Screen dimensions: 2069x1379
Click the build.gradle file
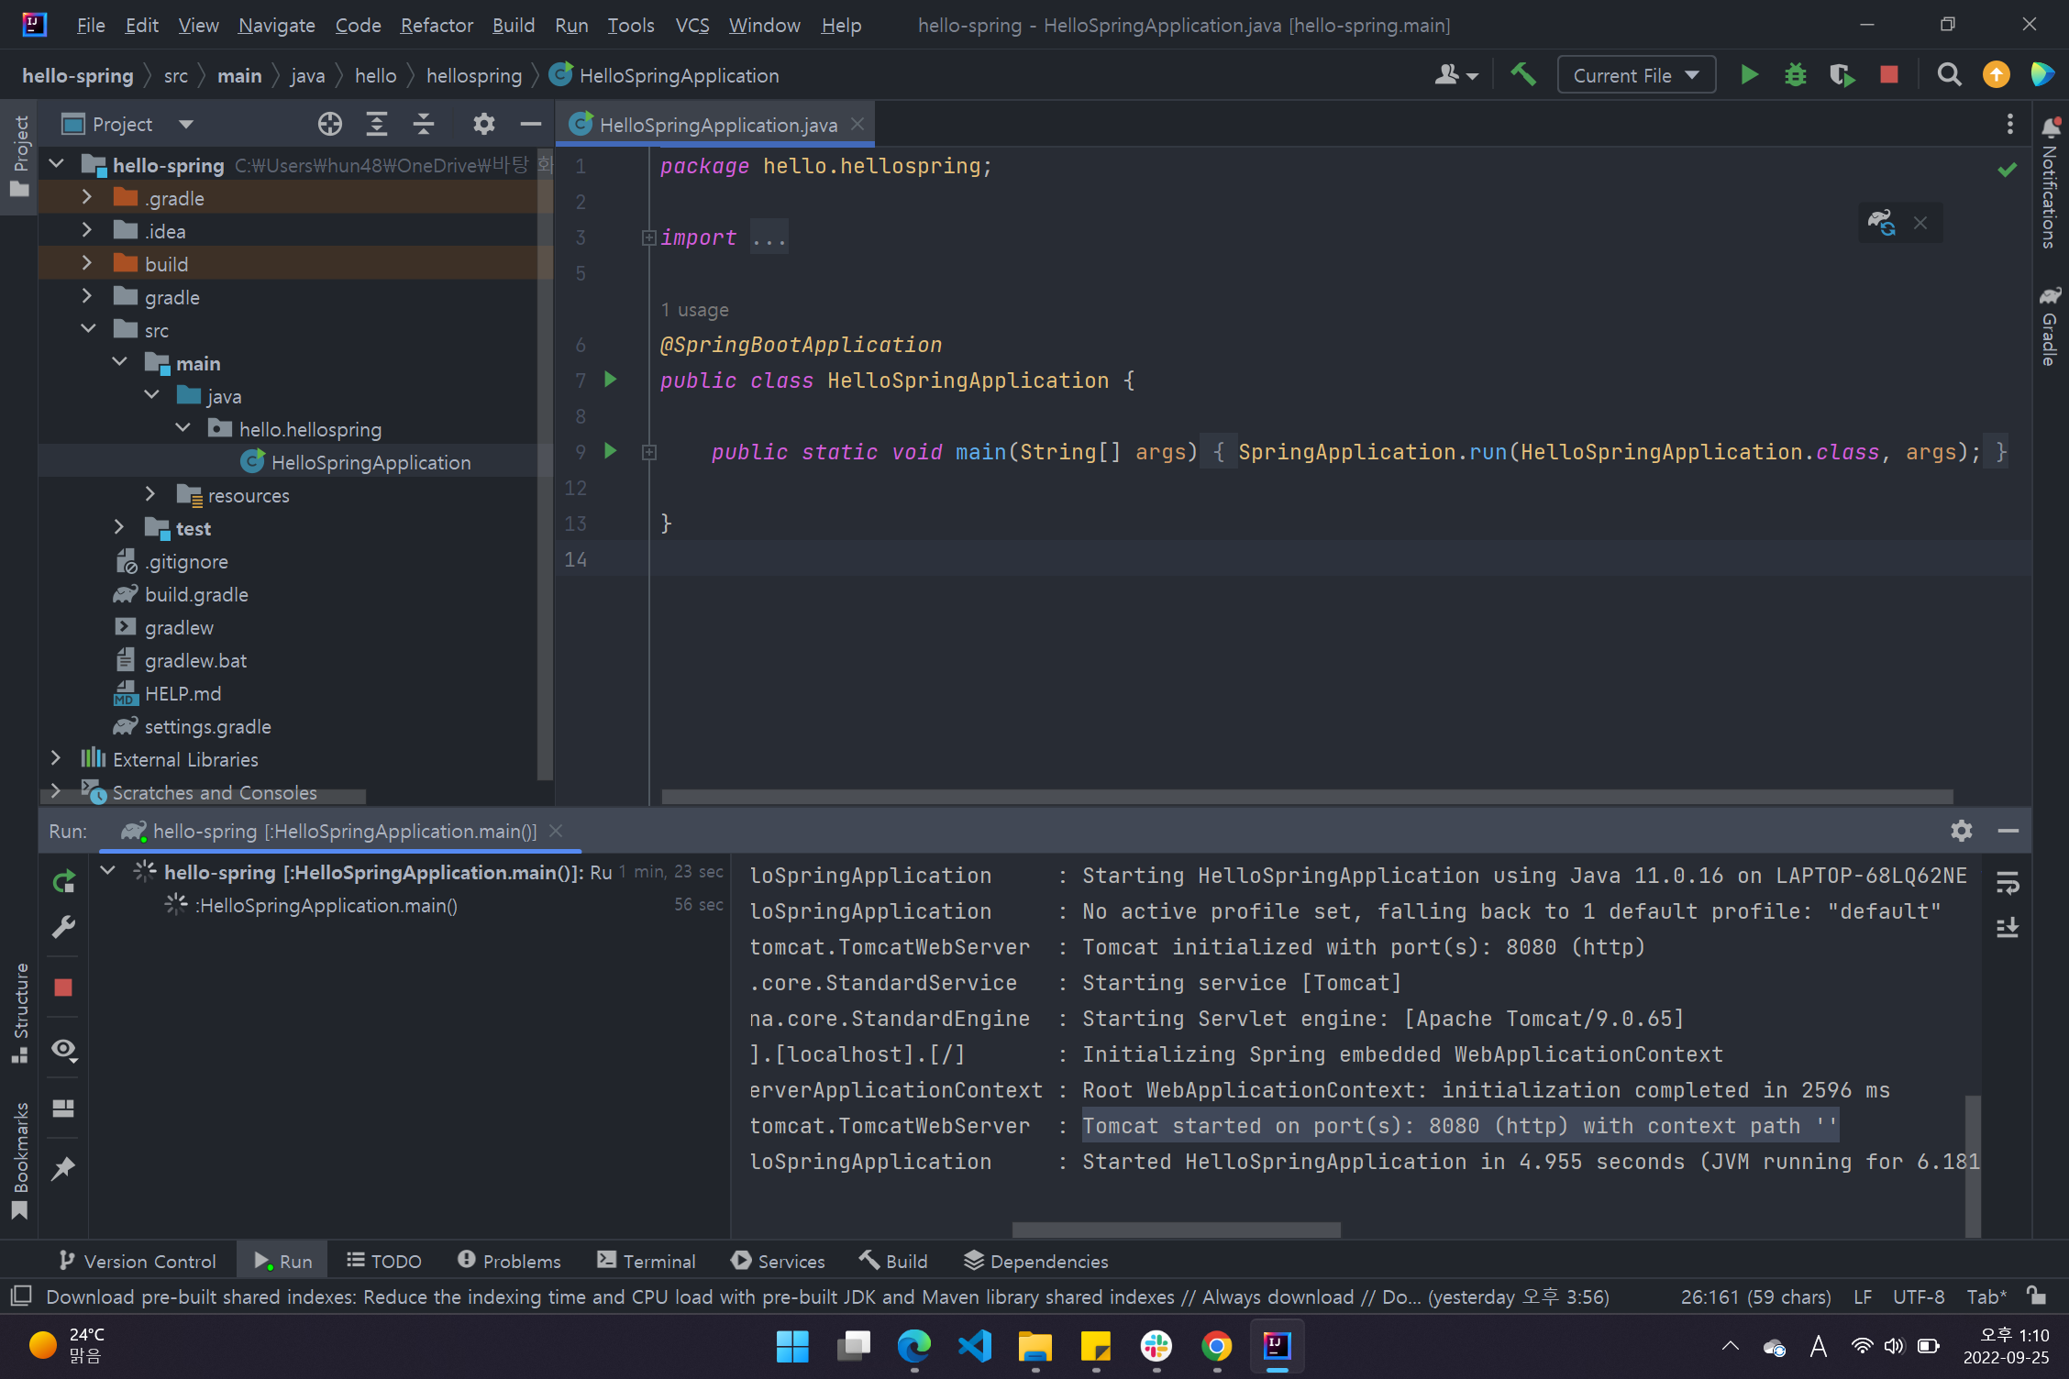pos(196,594)
